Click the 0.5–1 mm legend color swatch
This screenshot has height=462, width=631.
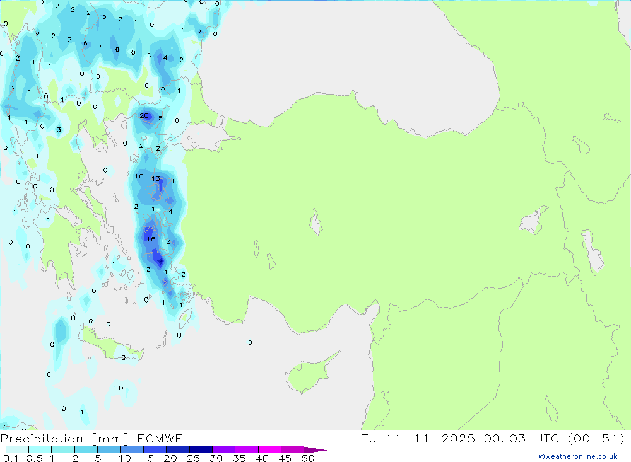[x=40, y=449]
